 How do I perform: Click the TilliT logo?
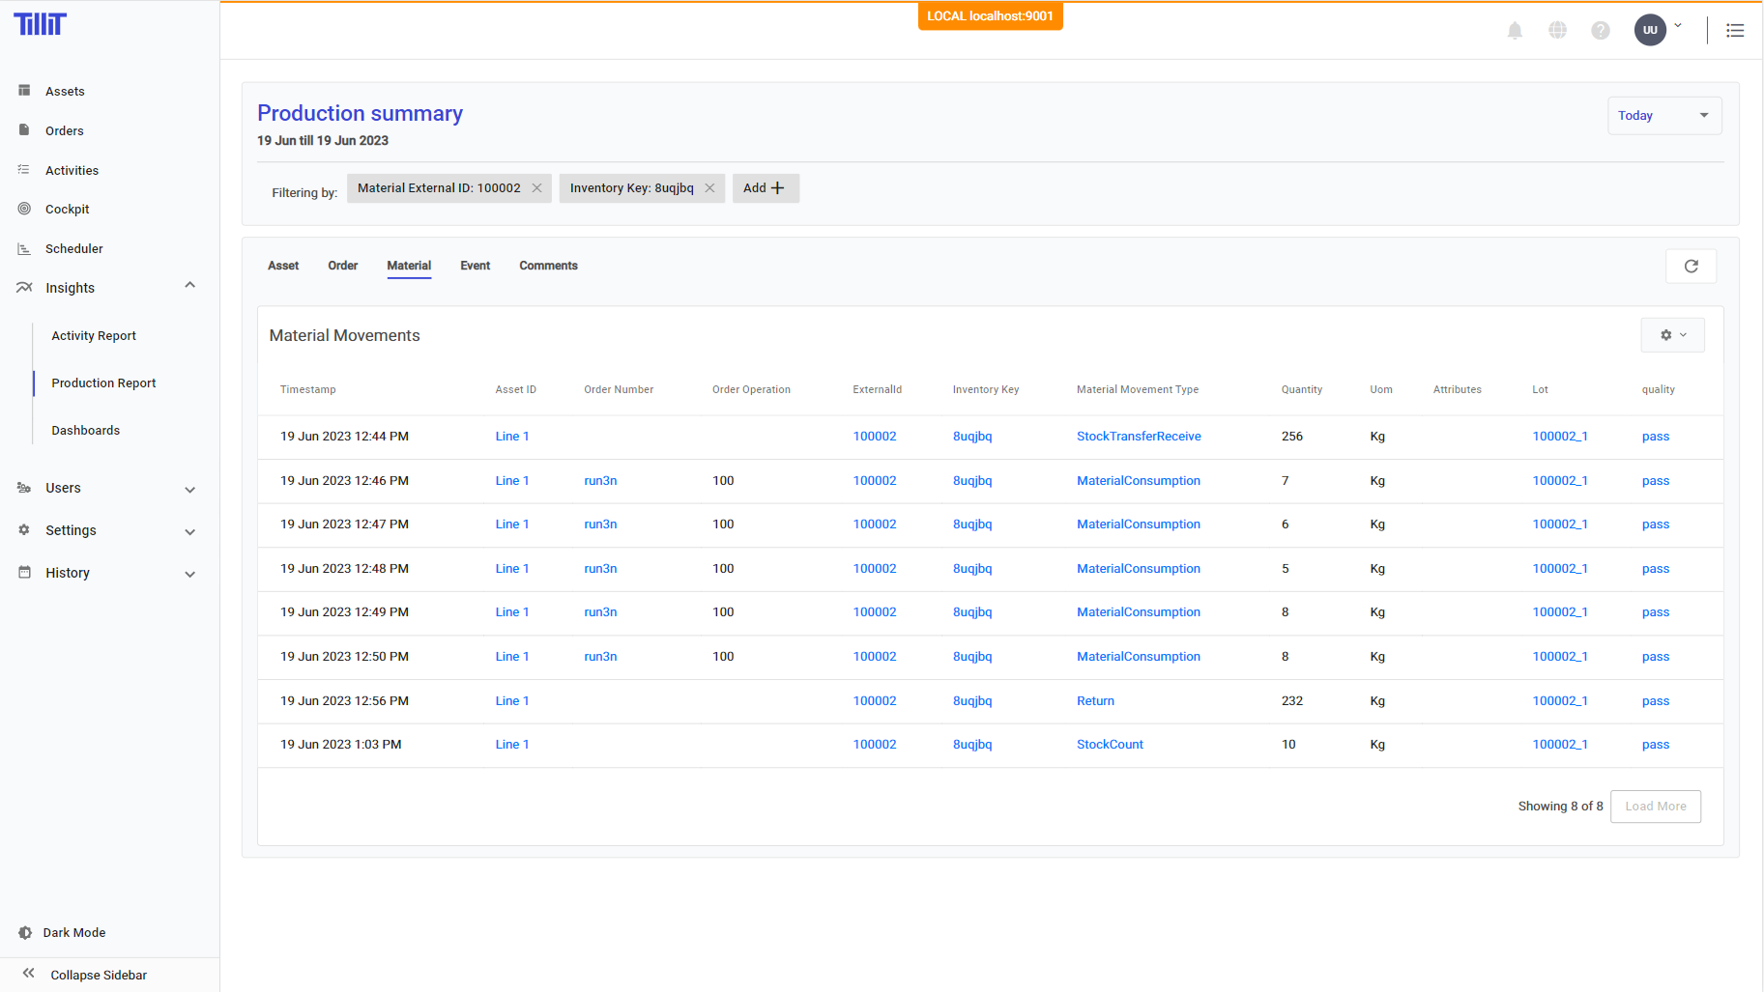click(41, 24)
